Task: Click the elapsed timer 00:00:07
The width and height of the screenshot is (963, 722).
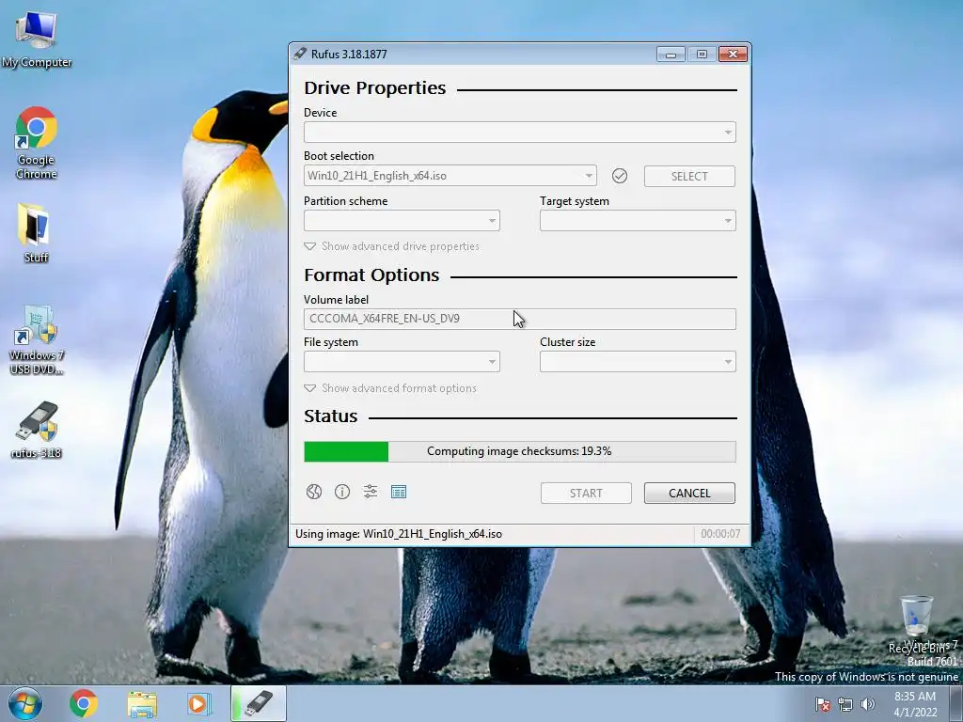Action: point(720,534)
